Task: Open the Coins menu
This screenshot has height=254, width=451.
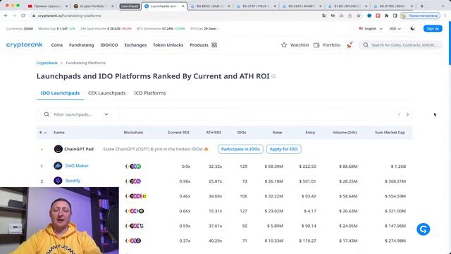Action: coord(57,45)
